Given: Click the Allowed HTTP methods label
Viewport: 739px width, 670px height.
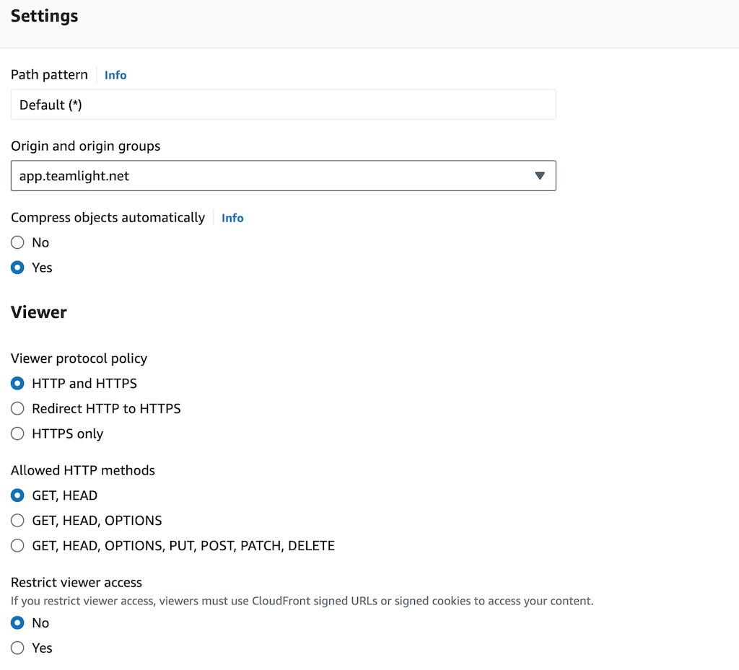Looking at the screenshot, I should (83, 470).
